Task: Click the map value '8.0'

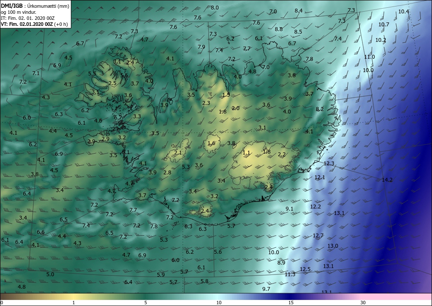Action: click(215, 7)
